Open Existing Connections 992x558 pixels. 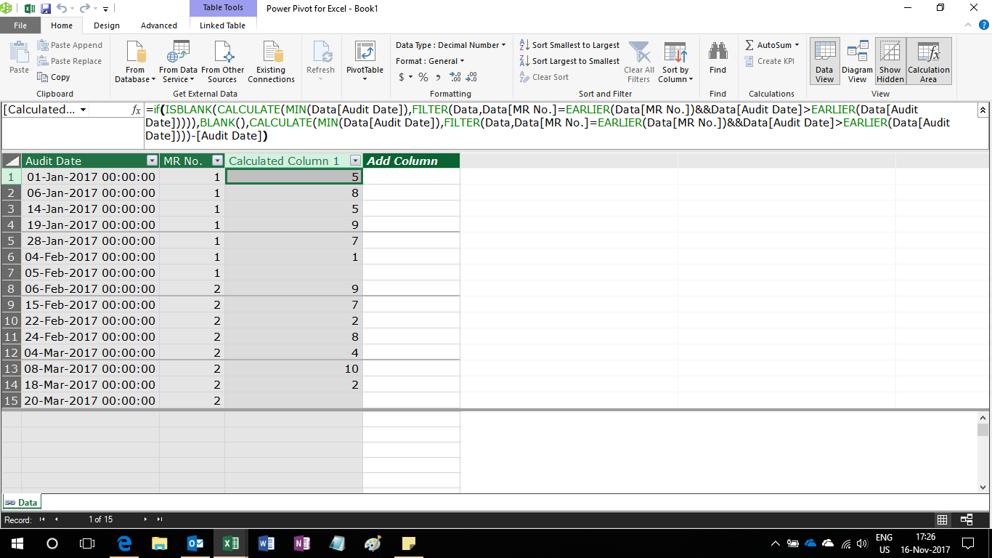271,62
